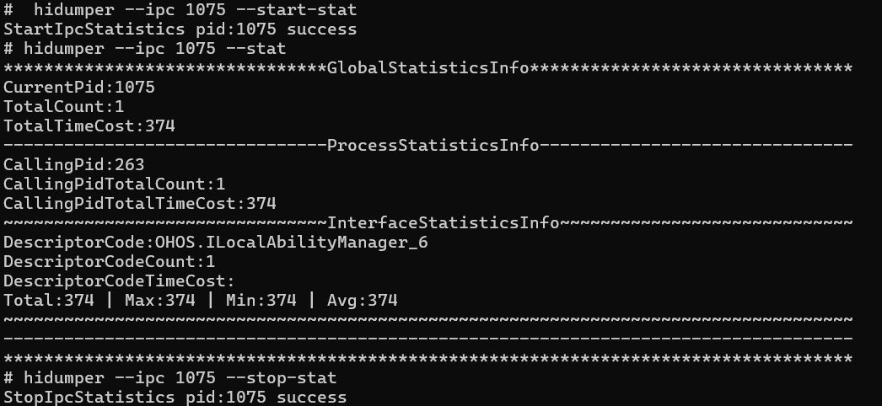Viewport: 882px width, 406px height.
Task: Click the Max:374 value
Action: [x=160, y=301]
